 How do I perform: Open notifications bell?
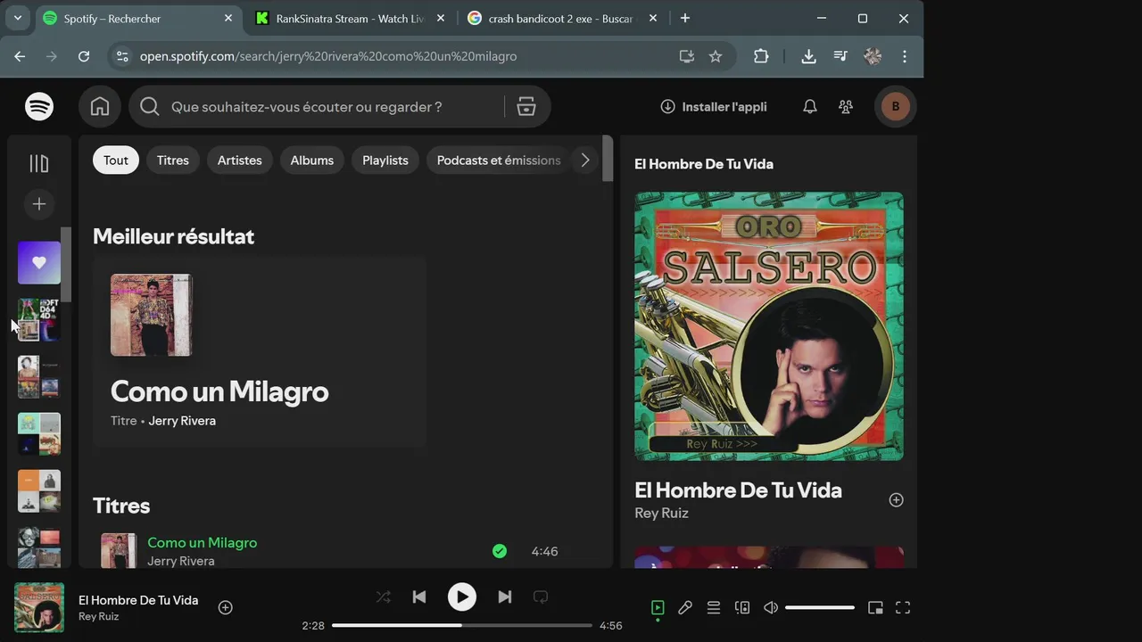click(x=810, y=107)
